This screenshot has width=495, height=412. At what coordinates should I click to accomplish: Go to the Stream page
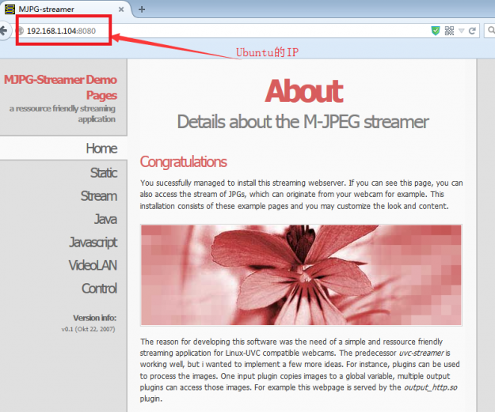(x=99, y=196)
